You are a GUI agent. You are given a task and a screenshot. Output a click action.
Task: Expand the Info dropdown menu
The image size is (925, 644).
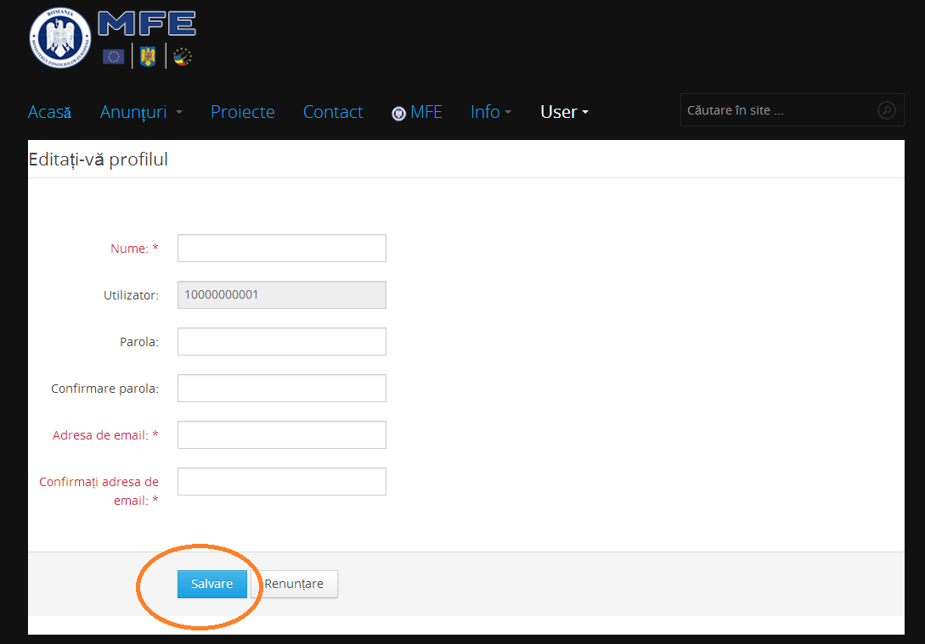pos(491,112)
